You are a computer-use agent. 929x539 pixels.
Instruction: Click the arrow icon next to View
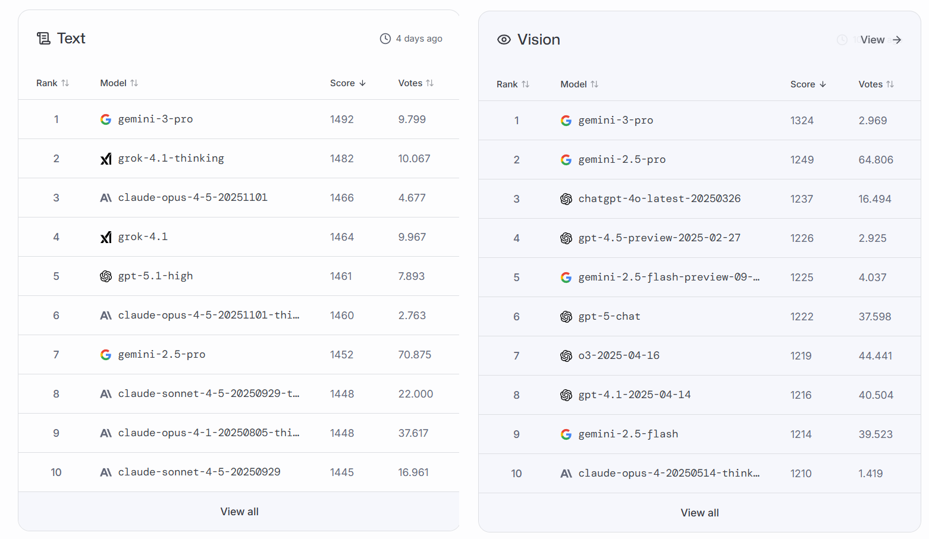coord(897,40)
